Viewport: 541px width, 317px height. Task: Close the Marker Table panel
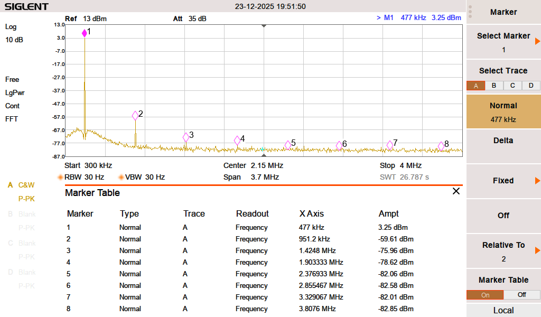456,191
